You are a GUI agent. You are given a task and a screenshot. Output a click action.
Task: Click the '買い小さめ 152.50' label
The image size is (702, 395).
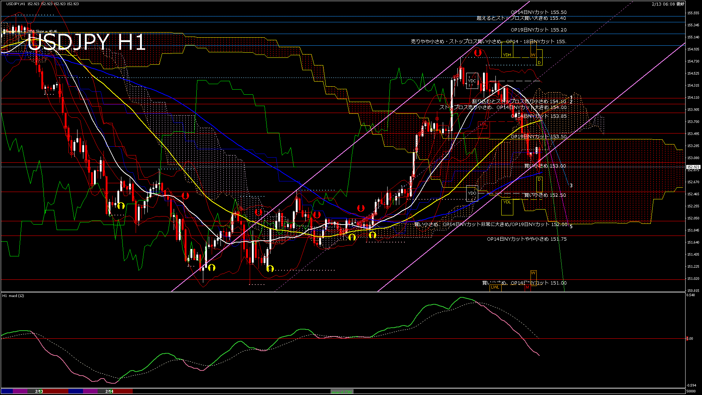(545, 195)
